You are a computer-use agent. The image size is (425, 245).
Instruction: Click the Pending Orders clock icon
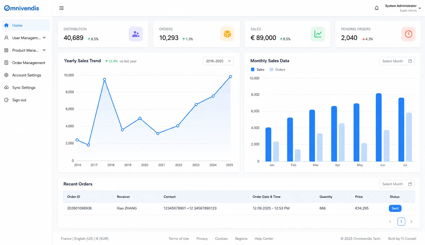408,34
